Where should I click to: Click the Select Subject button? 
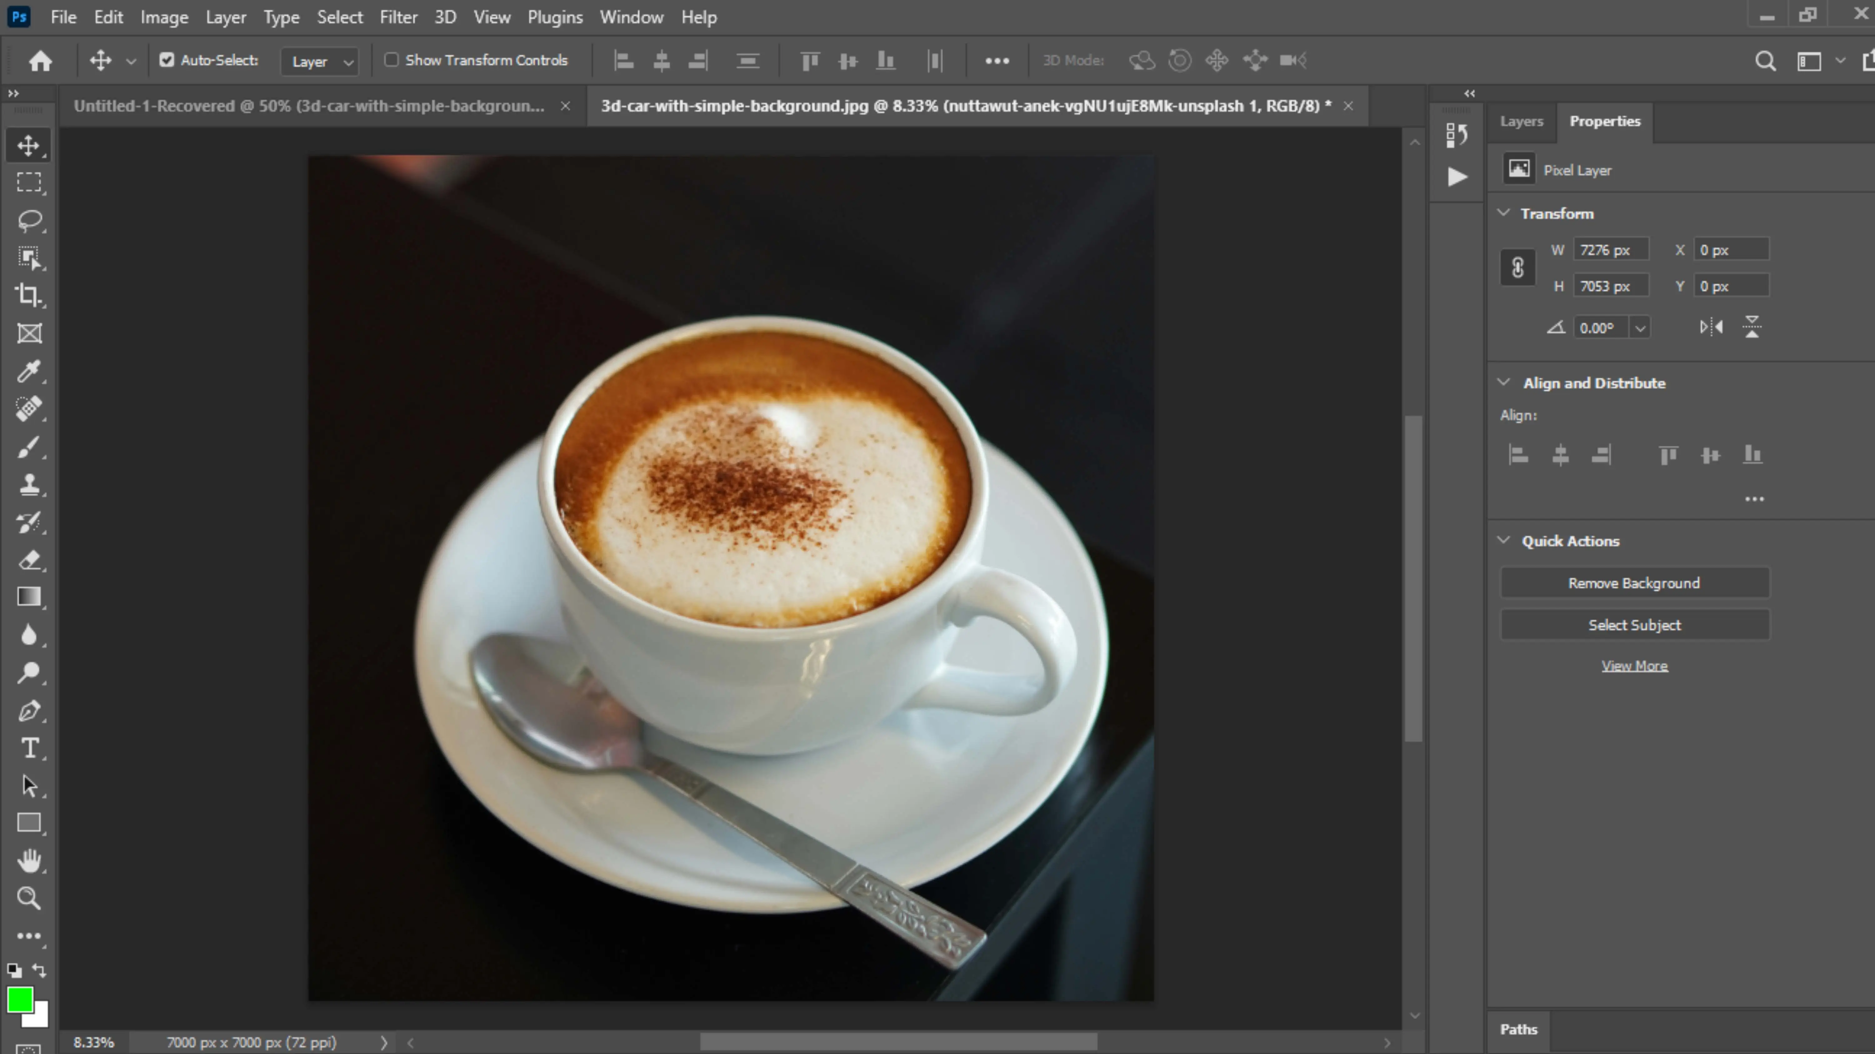[x=1635, y=626]
